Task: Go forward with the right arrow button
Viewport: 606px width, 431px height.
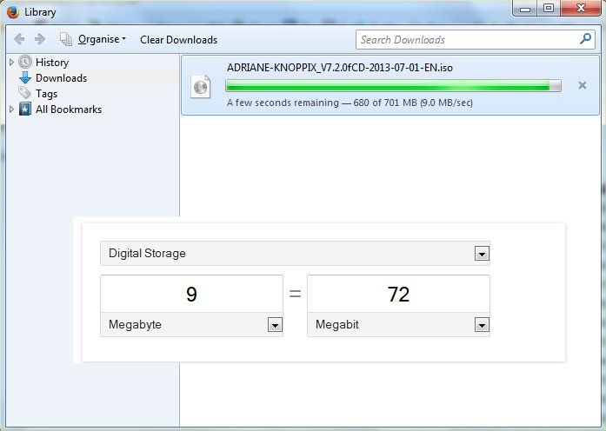Action: click(39, 39)
